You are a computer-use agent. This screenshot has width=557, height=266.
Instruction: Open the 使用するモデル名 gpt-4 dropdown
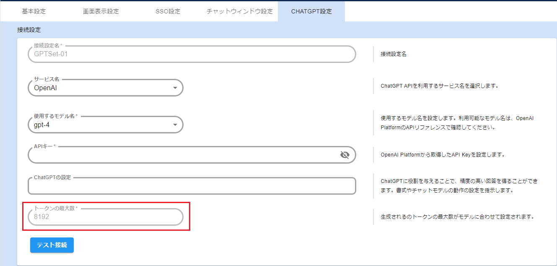coord(105,125)
